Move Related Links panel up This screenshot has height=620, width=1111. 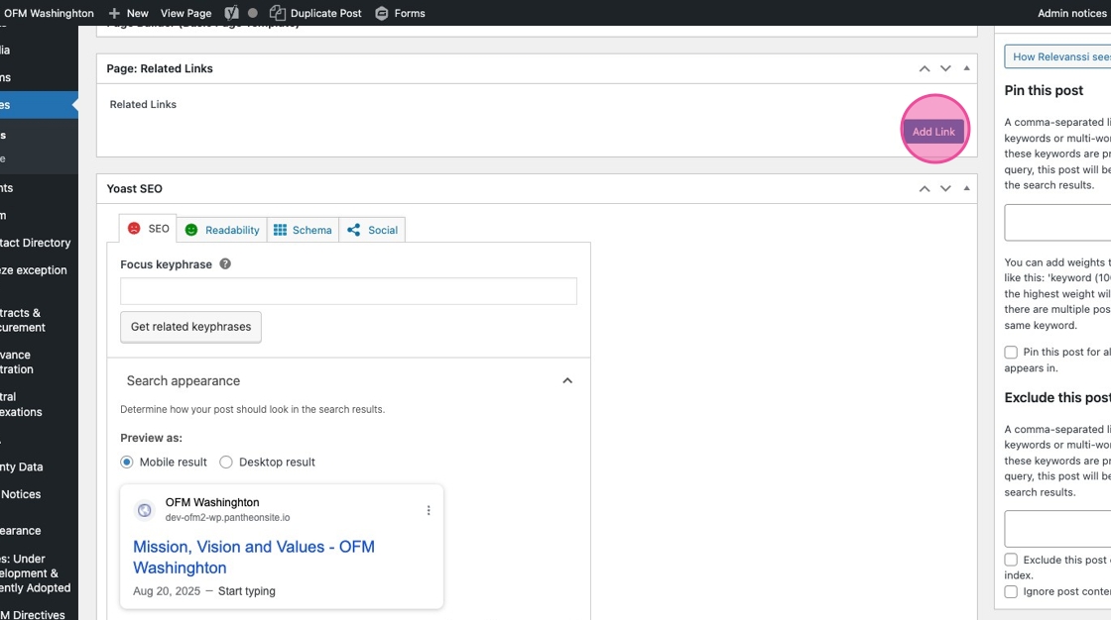925,68
